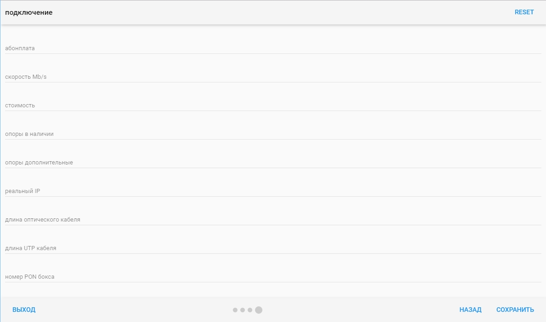Viewport: 546px width, 322px height.
Task: Click the empty header bar area left of RESET
Action: [x=277, y=12]
